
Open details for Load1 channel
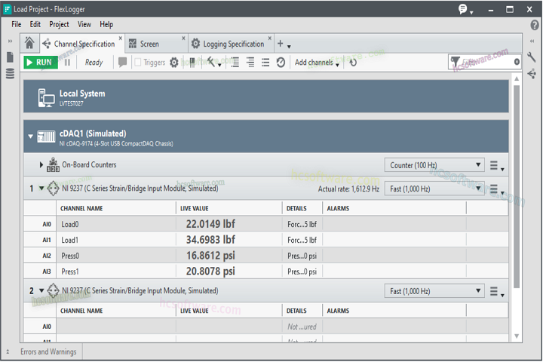[302, 240]
